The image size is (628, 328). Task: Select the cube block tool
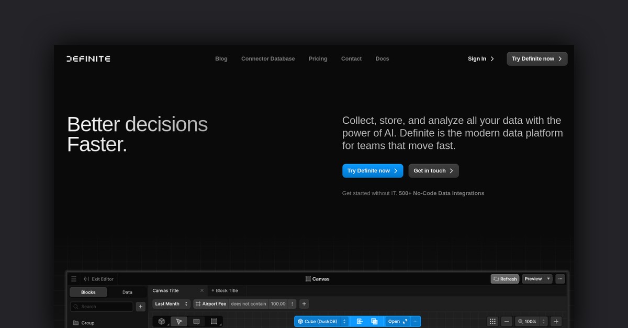tap(162, 321)
